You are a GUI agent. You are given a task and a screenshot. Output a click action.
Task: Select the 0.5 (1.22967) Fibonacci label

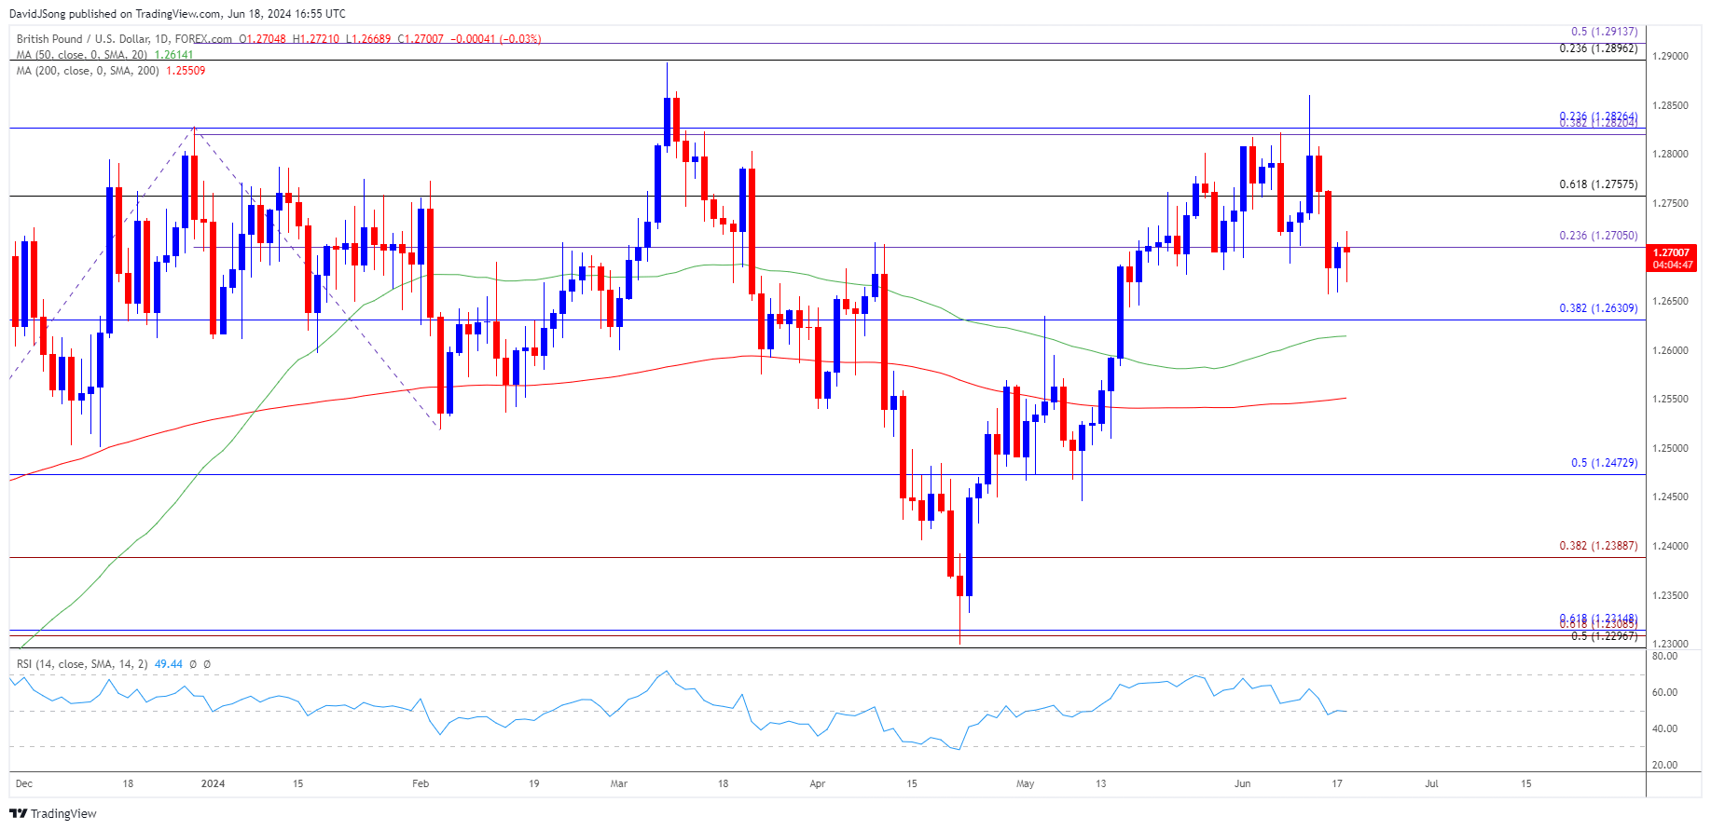click(x=1604, y=636)
